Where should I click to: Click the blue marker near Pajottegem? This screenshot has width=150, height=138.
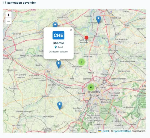coord(60,105)
